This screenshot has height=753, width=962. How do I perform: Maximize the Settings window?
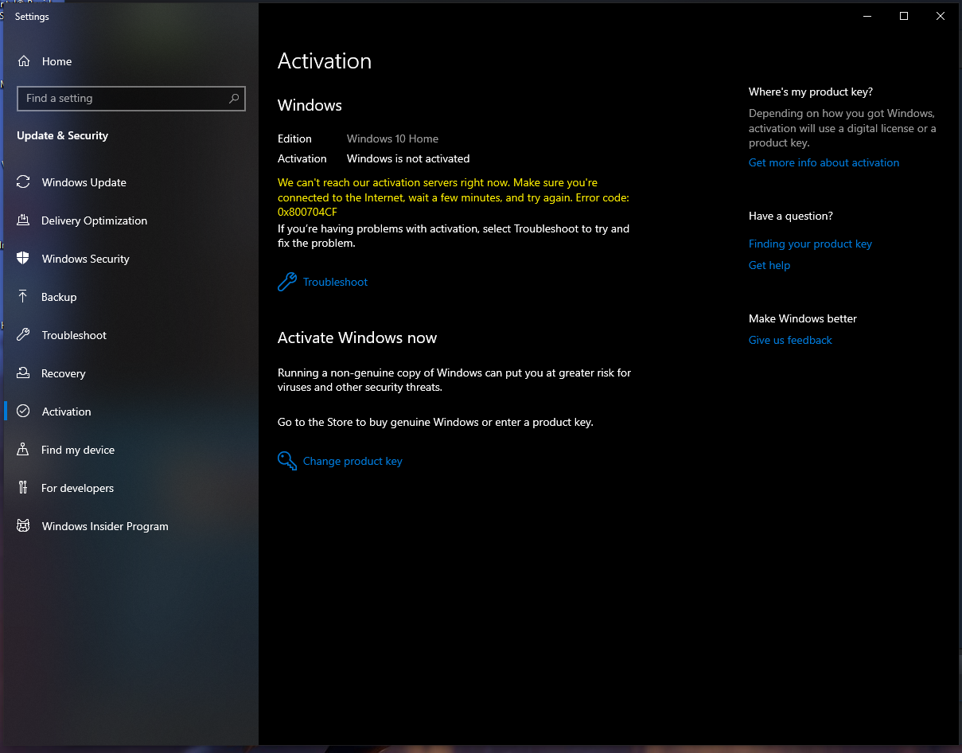tap(904, 16)
